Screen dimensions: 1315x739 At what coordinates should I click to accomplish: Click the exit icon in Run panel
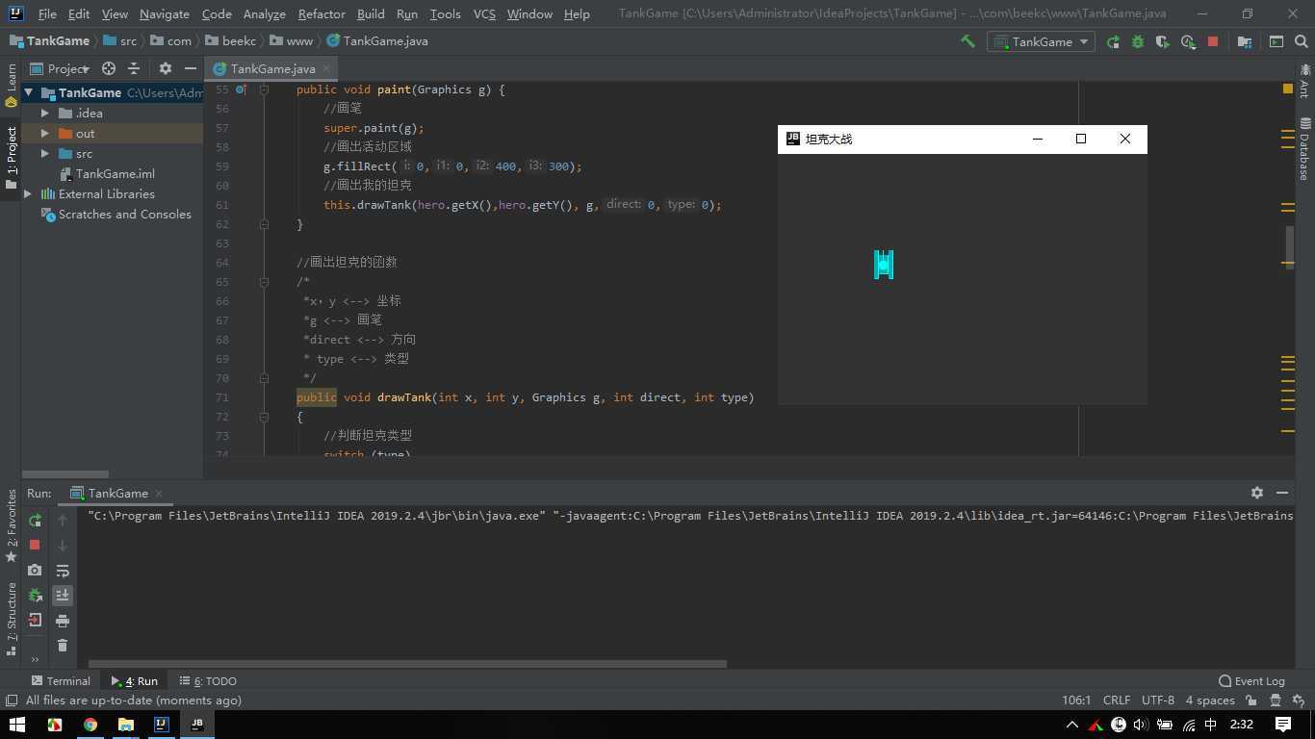click(x=35, y=620)
